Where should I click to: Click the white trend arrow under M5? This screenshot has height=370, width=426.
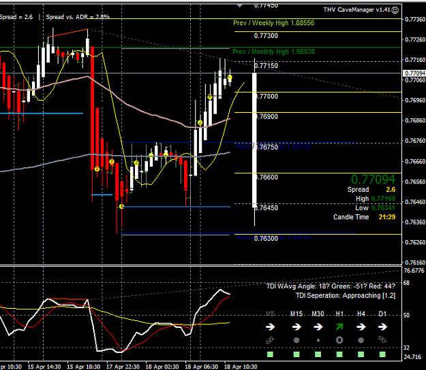pyautogui.click(x=271, y=327)
